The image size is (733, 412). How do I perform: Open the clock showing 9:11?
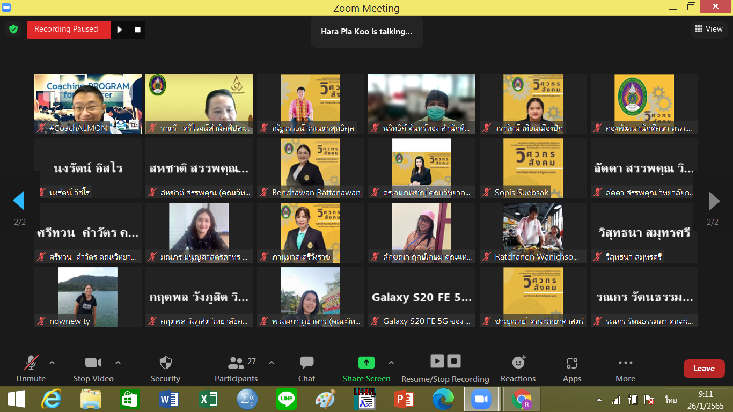[x=706, y=399]
